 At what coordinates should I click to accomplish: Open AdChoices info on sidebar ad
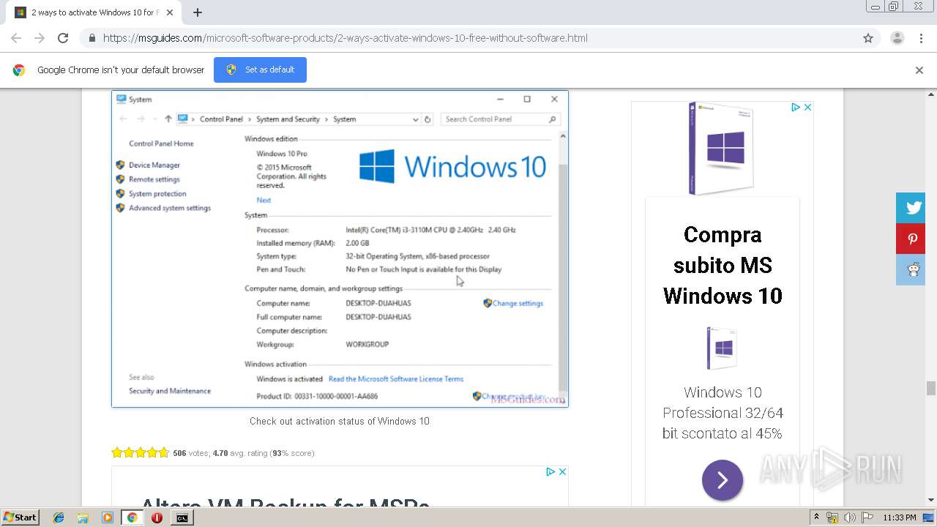(796, 107)
